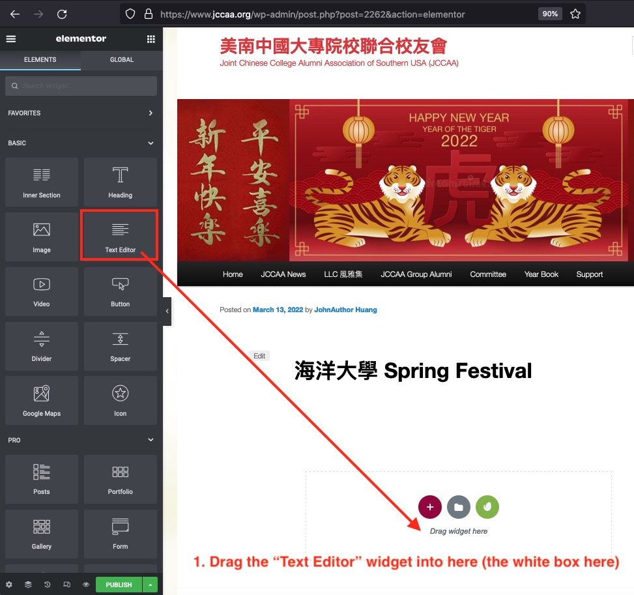Preview changes with the eye icon
The width and height of the screenshot is (634, 595).
point(86,585)
